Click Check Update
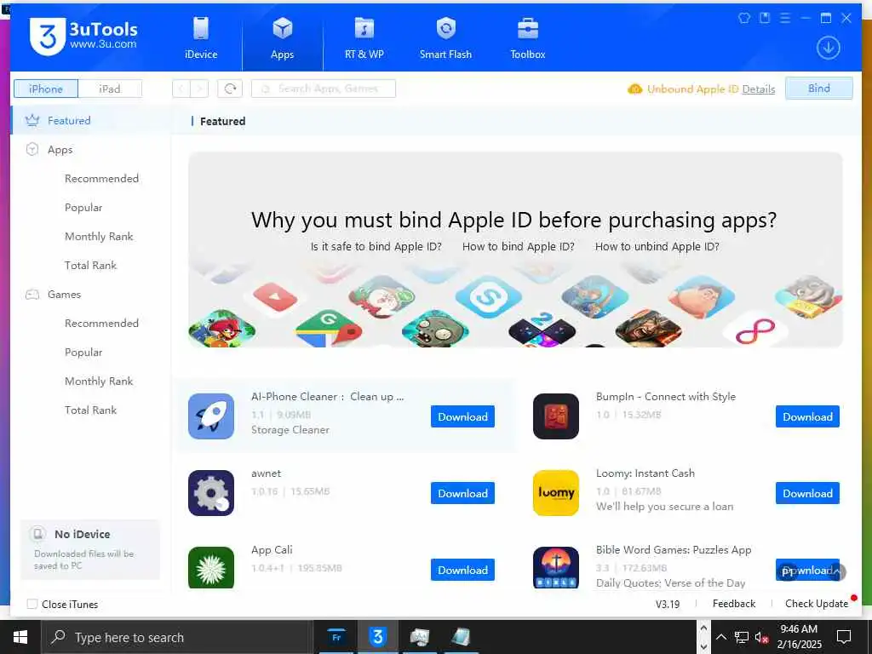The width and height of the screenshot is (872, 654). point(817,604)
